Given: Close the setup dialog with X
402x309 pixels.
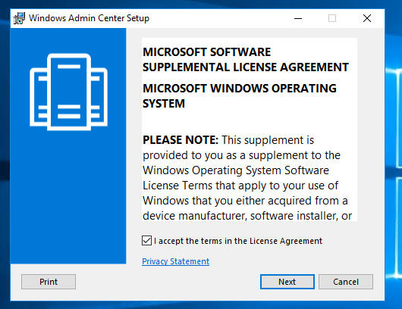Looking at the screenshot, I should 367,18.
